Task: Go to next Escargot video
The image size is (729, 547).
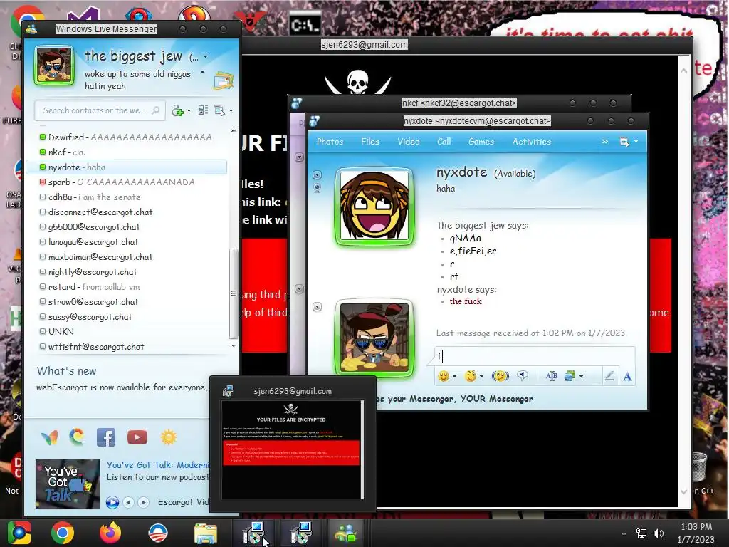Action: pos(144,502)
